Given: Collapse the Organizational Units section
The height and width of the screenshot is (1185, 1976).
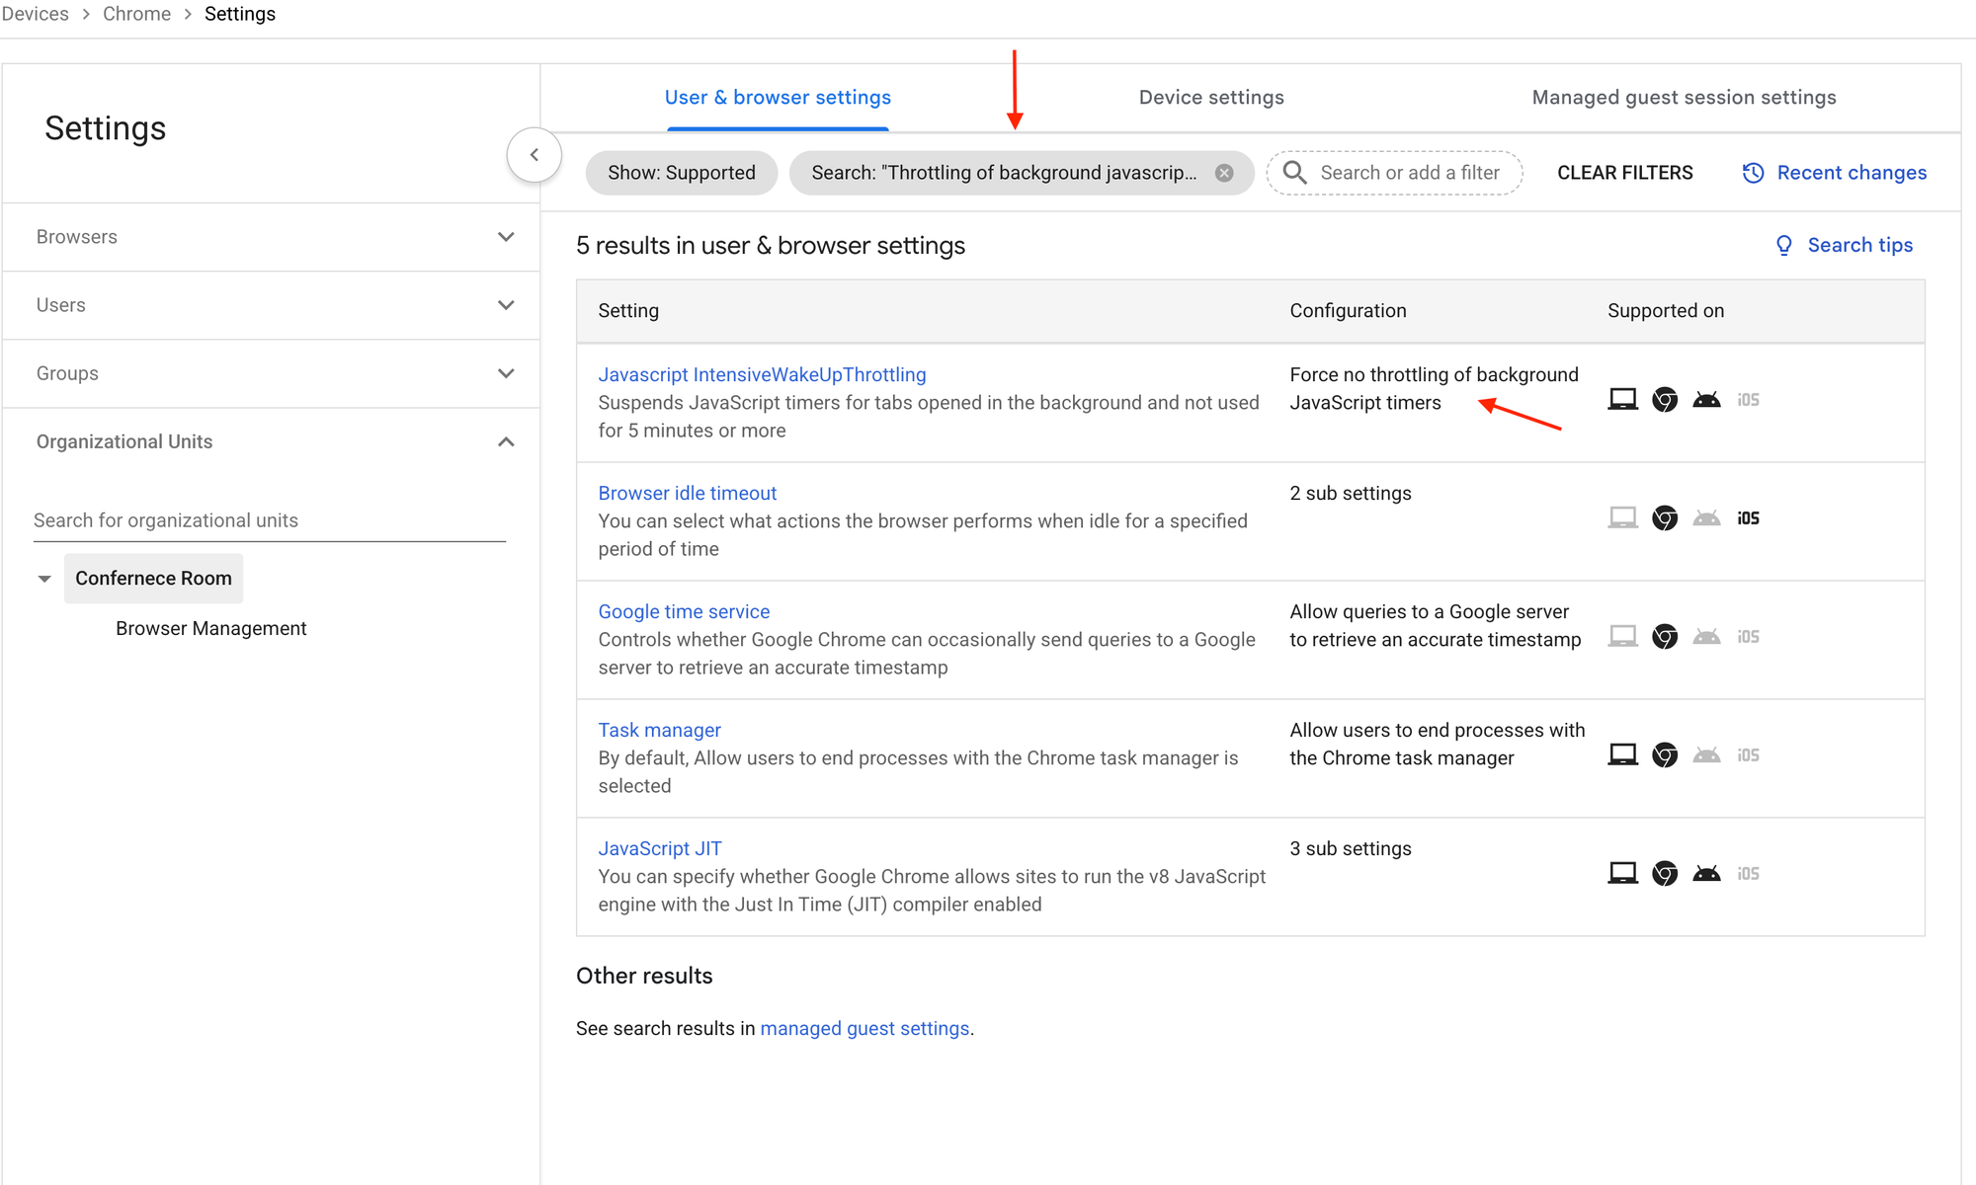Looking at the screenshot, I should [x=272, y=441].
